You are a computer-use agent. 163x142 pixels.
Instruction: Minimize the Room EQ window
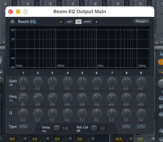[x=18, y=12]
